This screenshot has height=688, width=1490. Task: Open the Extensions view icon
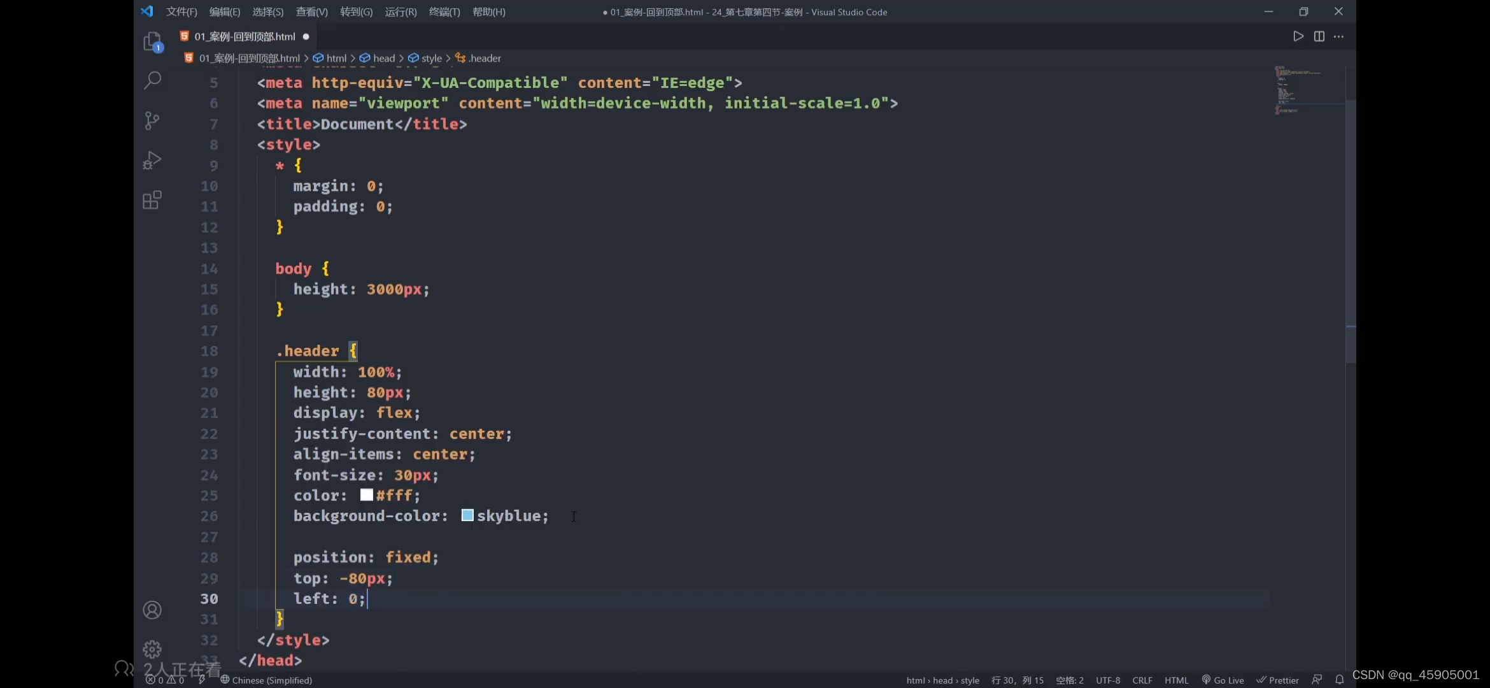152,200
